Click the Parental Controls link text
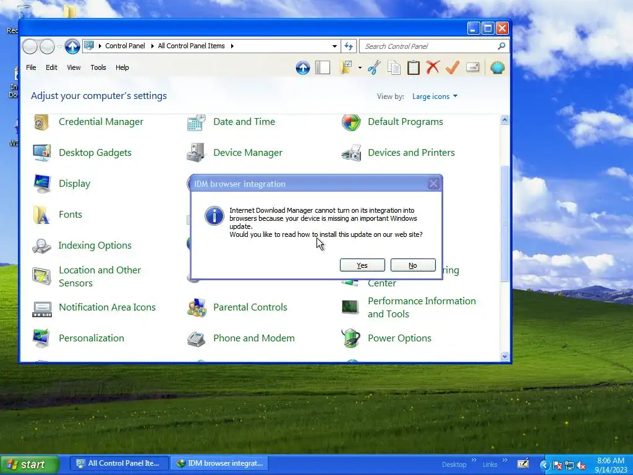Screen dimensions: 633x475 pos(250,307)
